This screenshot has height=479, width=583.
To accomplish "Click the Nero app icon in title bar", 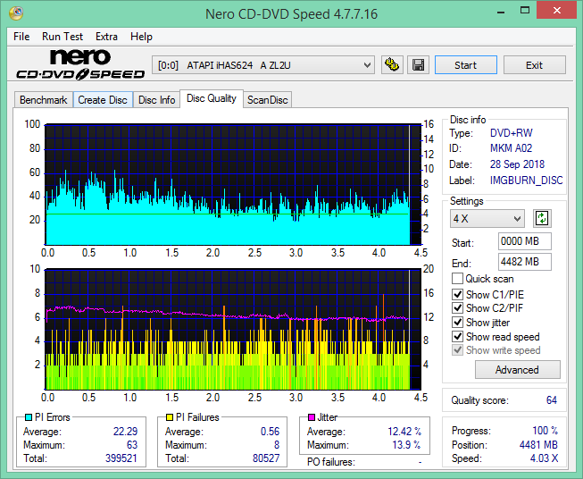I will pos(16,13).
